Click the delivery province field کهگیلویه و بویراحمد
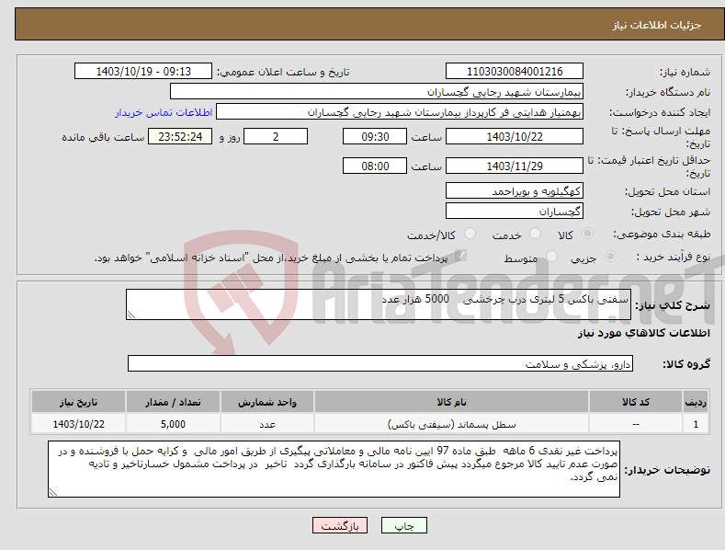Viewport: 725px width, 550px height. (515, 190)
